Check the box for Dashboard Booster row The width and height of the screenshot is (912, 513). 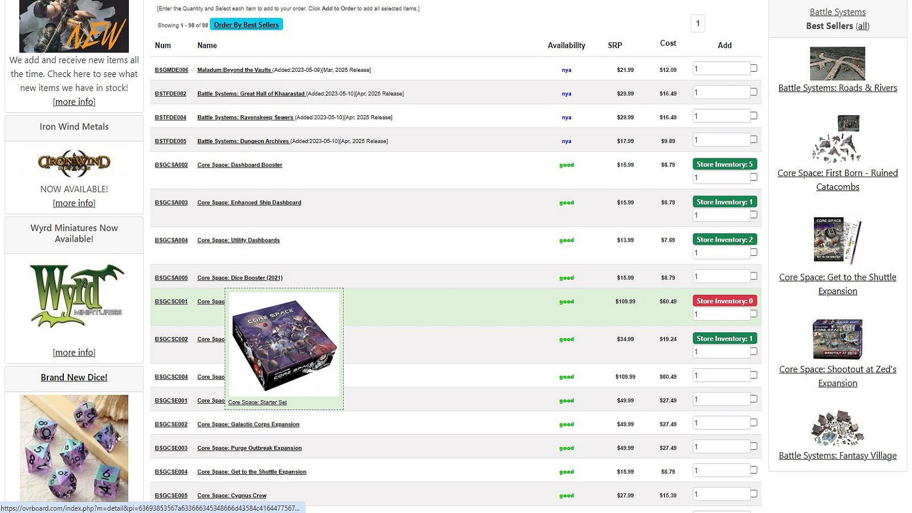(x=754, y=177)
